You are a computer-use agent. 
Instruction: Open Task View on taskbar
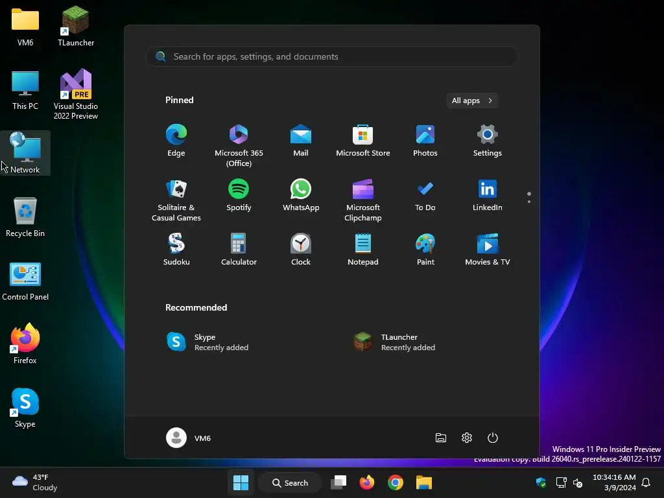tap(338, 482)
